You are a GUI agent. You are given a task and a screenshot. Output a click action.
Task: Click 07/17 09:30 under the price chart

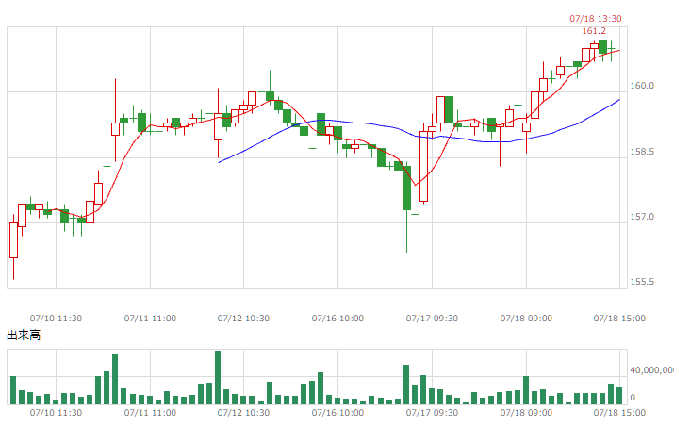point(432,319)
